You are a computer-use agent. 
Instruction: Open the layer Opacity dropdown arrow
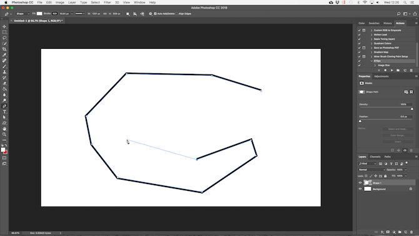click(x=406, y=170)
